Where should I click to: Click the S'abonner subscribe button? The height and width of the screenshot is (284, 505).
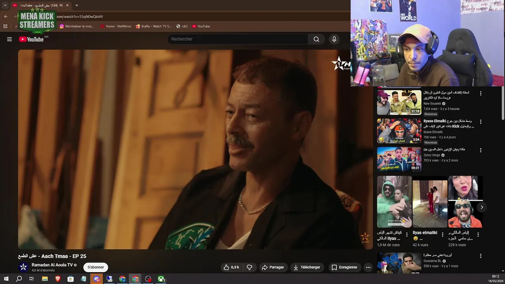(x=95, y=267)
